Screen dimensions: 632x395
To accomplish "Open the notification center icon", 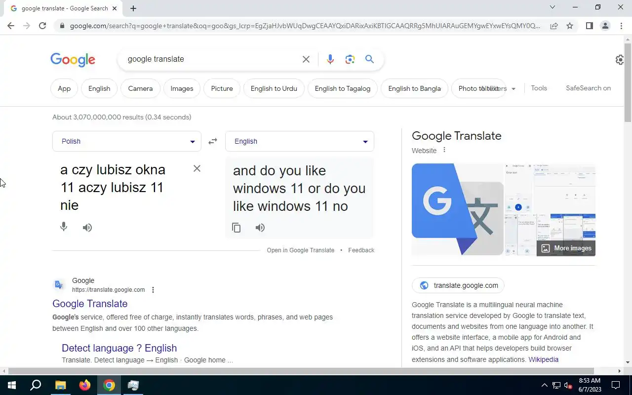I will coord(616,385).
